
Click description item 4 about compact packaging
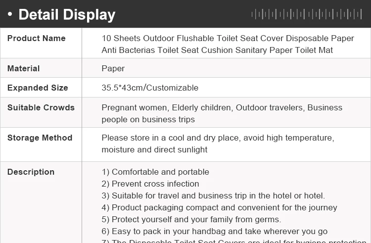(219, 207)
